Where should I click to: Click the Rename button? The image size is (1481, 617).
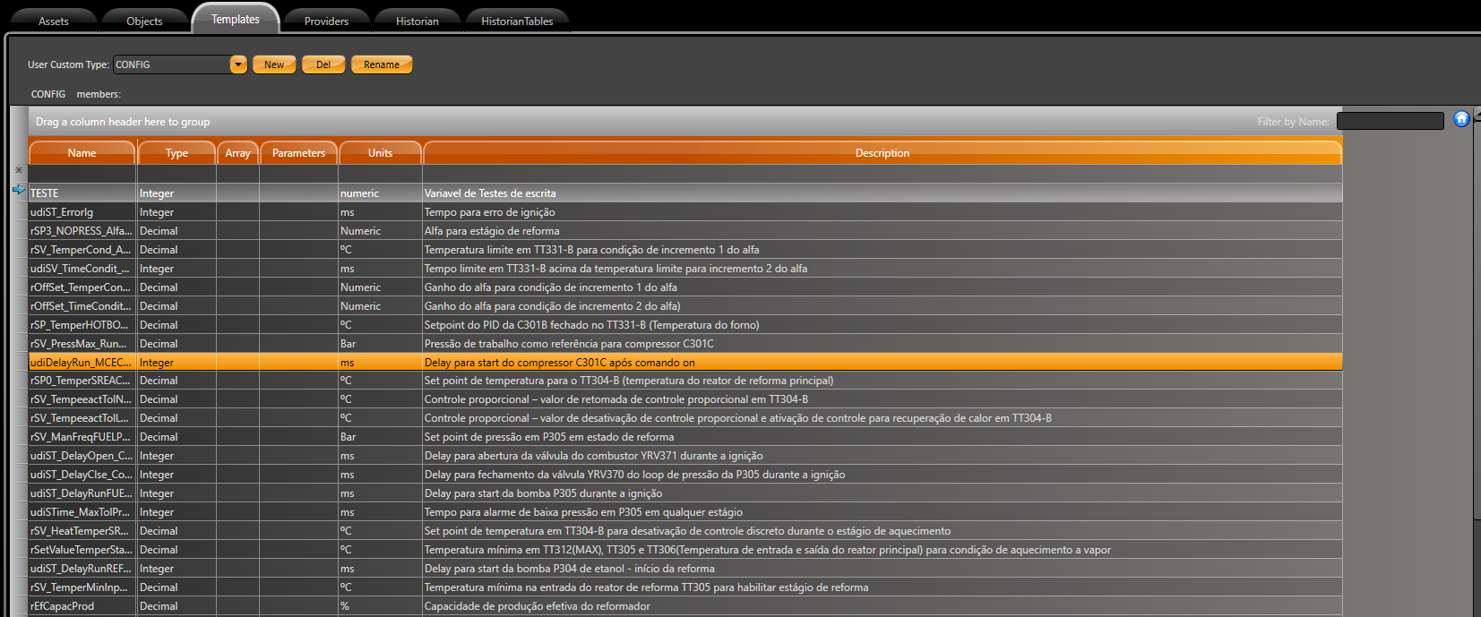[382, 64]
